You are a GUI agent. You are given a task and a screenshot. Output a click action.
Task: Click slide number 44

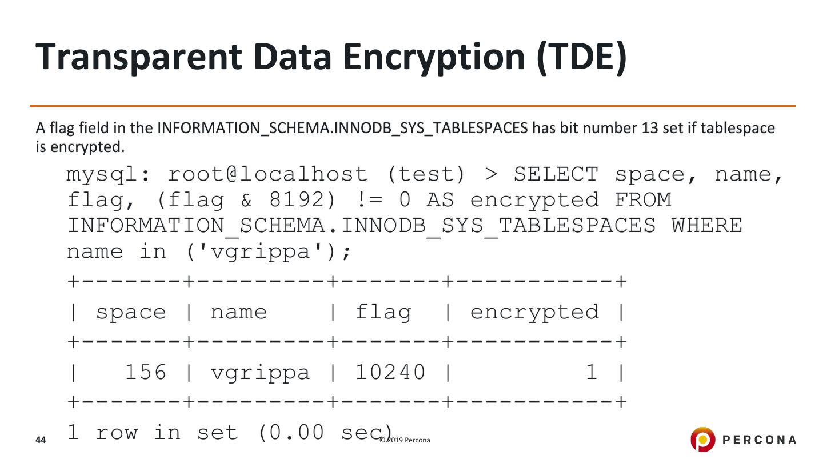point(41,440)
